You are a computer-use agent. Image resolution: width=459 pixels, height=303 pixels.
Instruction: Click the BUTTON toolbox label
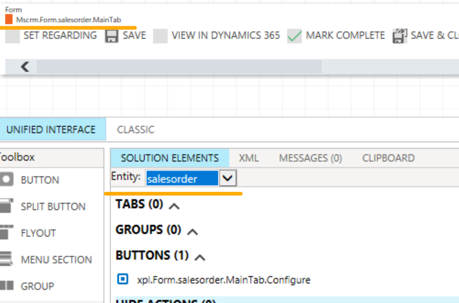click(40, 180)
